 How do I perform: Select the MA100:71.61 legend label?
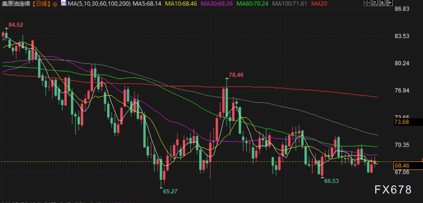coord(290,4)
